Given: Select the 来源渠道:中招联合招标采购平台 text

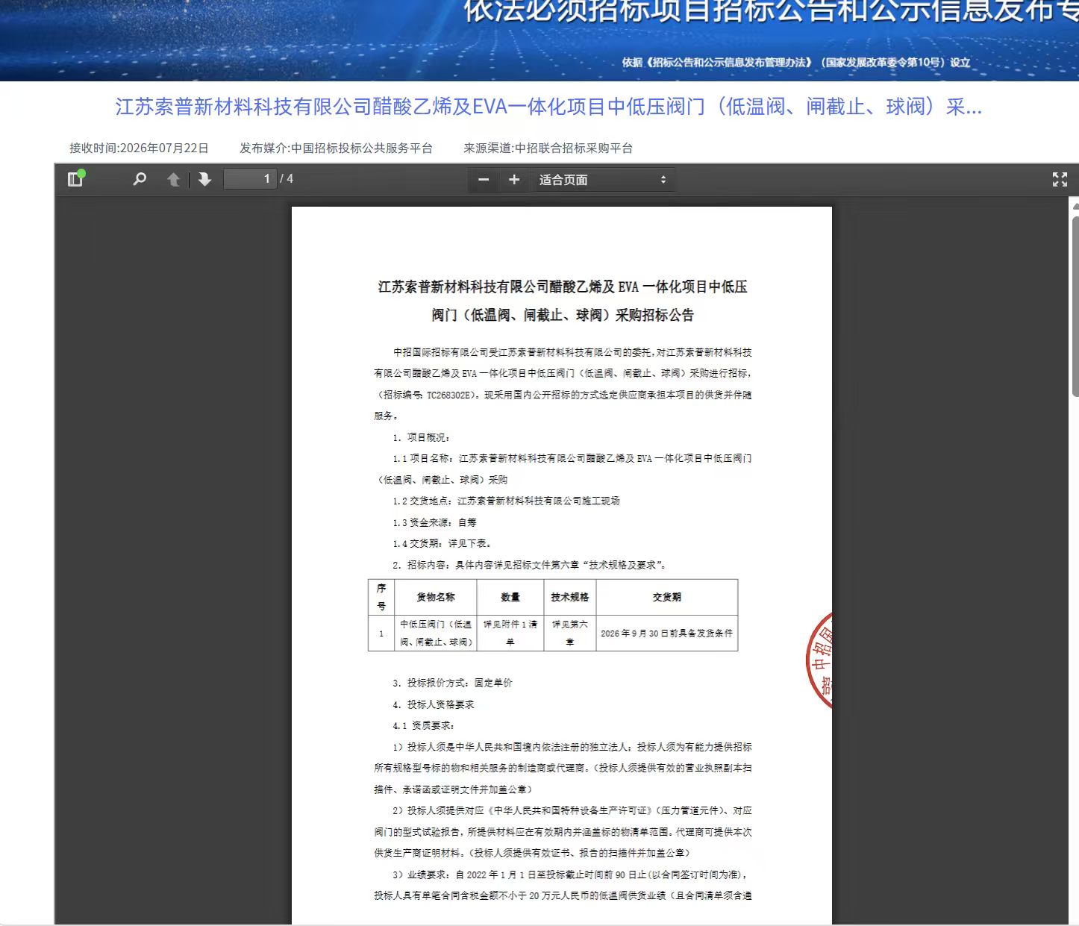Looking at the screenshot, I should tap(548, 148).
